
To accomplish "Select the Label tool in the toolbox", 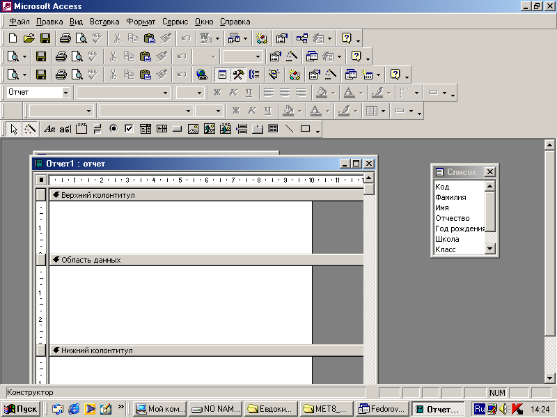I will coord(49,129).
